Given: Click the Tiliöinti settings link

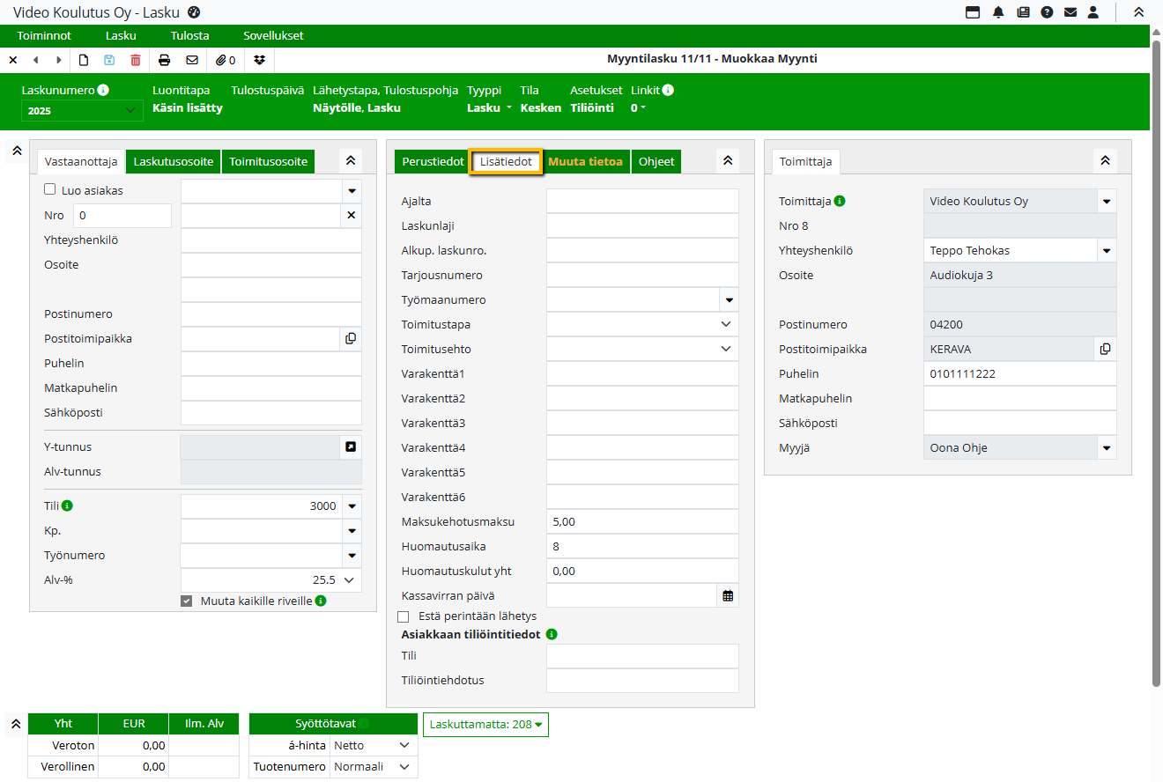Looking at the screenshot, I should [x=592, y=108].
